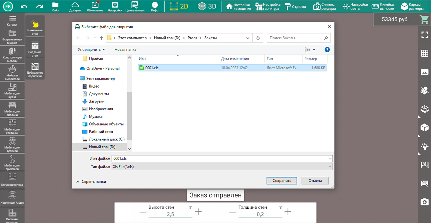The width and height of the screenshot is (431, 223).
Task: Click the undo arrow icon
Action: 24,6
